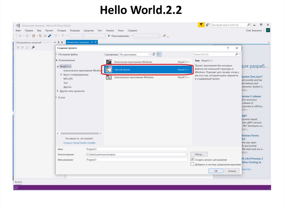Click the Save toolbar icon
Image resolution: width=284 pixels, height=213 pixels.
[x=45, y=36]
